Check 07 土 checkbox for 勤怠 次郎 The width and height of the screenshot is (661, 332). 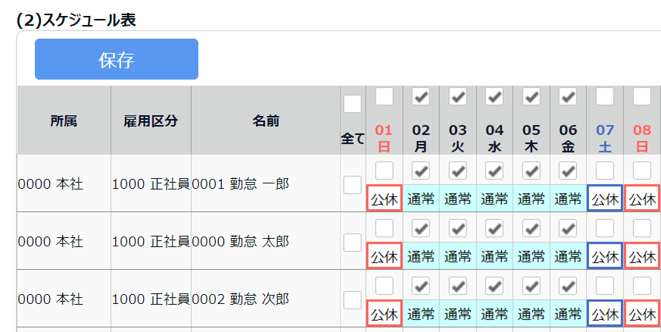tap(605, 286)
